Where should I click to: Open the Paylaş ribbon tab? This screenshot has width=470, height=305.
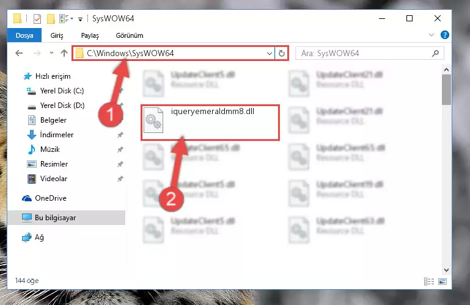[x=90, y=35]
